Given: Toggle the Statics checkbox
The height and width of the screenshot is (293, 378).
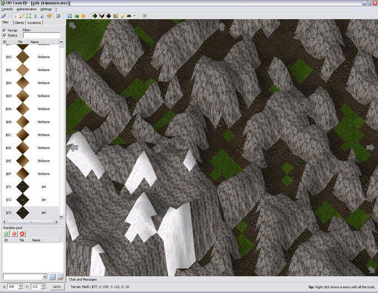Looking at the screenshot, I should [x=4, y=36].
